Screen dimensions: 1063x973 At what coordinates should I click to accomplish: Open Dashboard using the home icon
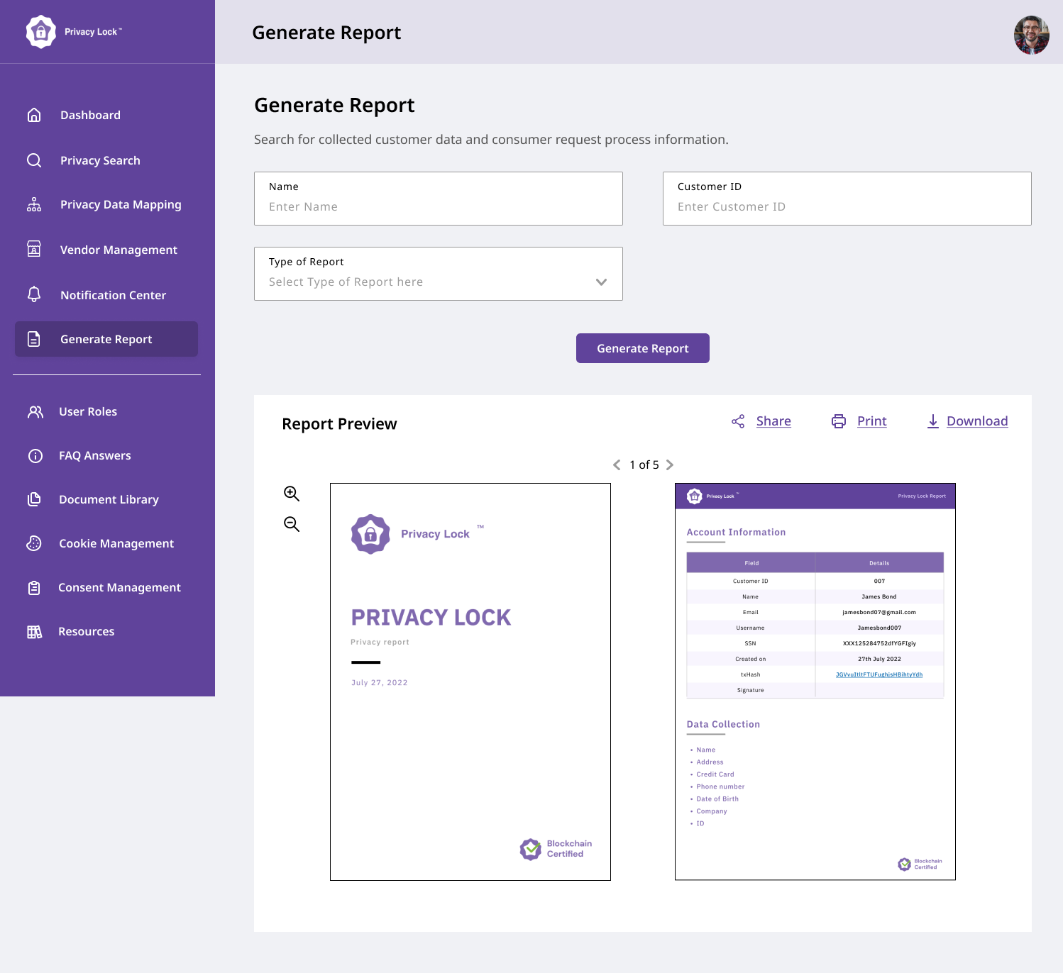point(34,114)
